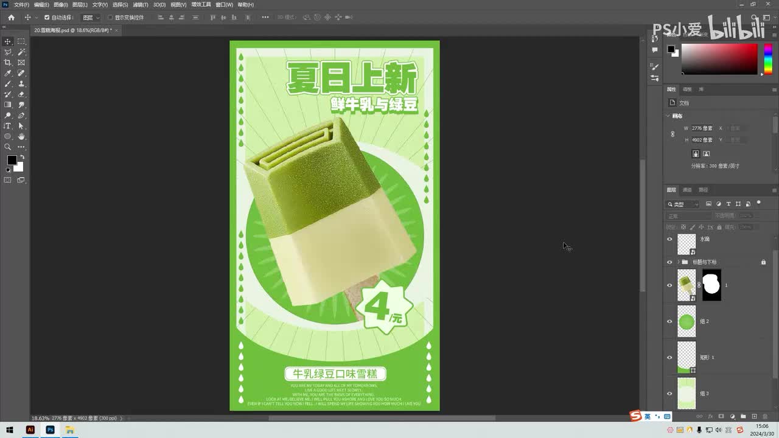Switch to the 路径 tab
Screen dimensions: 779x438
[x=703, y=190]
